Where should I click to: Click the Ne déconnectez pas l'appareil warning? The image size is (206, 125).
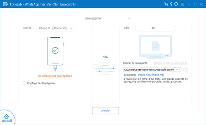(x=55, y=76)
